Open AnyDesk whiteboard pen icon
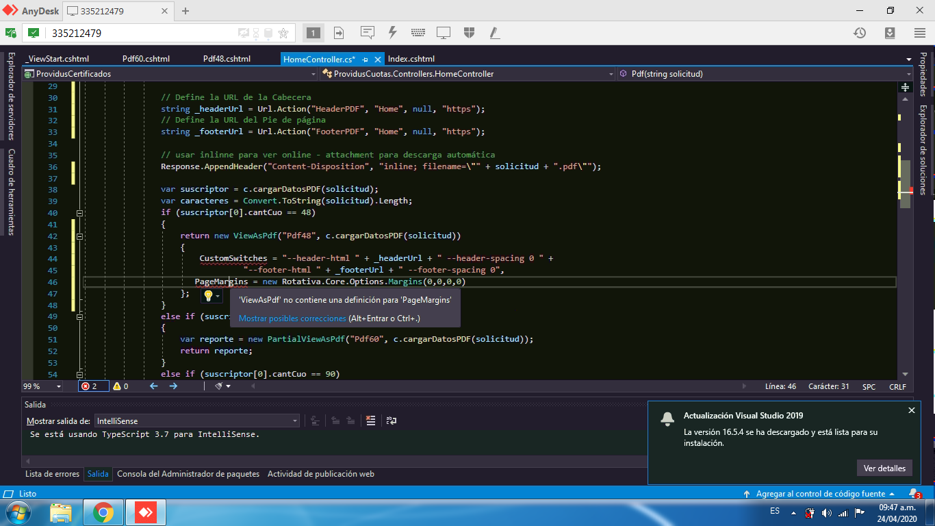The image size is (935, 526). 494,32
